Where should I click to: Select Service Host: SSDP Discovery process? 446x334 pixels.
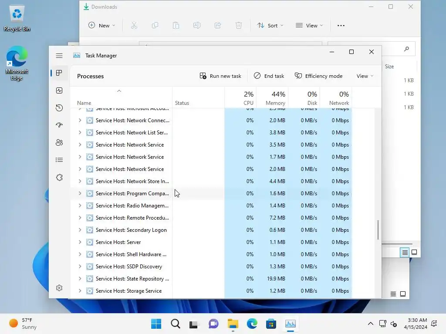pos(211,267)
